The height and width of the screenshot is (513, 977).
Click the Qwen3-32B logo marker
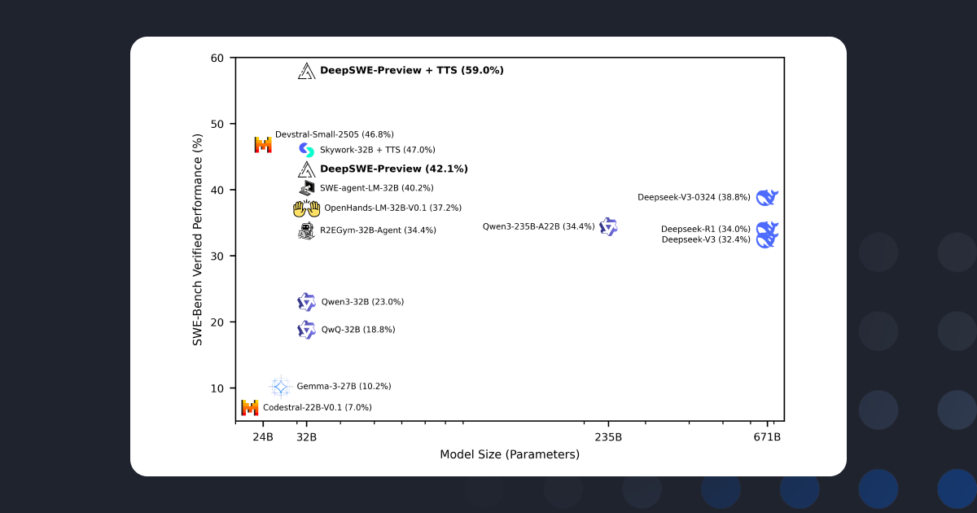pos(306,302)
